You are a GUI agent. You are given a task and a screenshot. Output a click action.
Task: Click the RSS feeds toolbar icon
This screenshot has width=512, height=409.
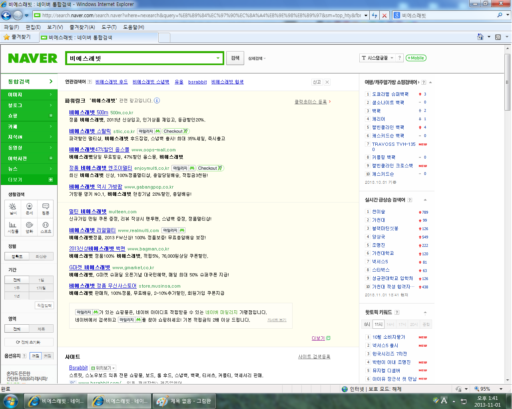point(498,37)
